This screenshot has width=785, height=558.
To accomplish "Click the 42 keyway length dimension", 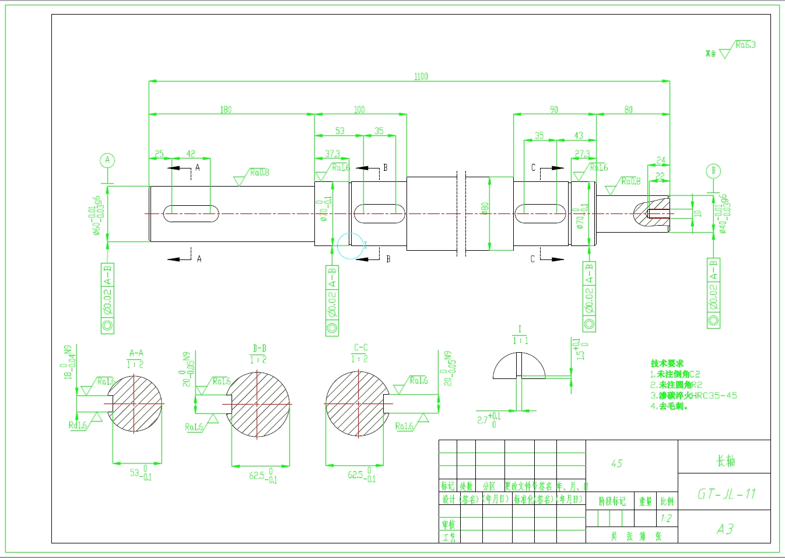I will point(191,154).
